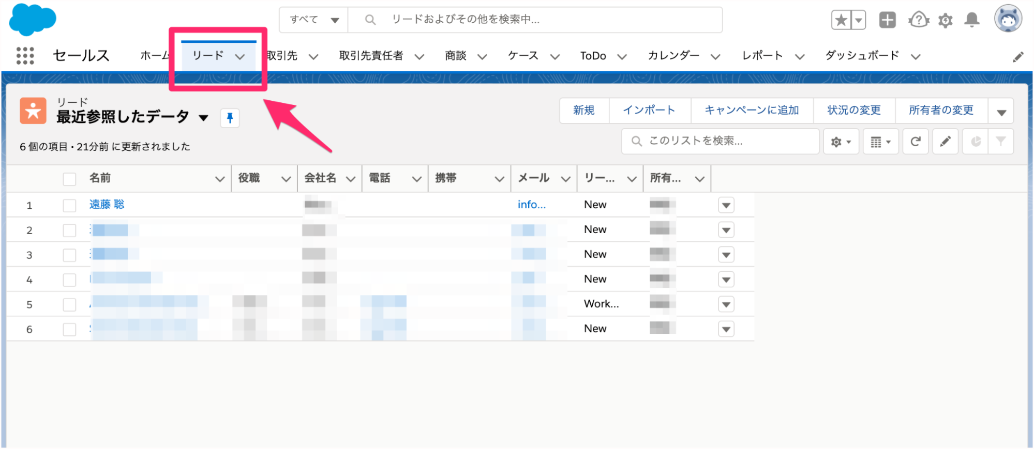This screenshot has height=449, width=1034.
Task: Open row 1 actions dropdown arrow
Action: 726,206
